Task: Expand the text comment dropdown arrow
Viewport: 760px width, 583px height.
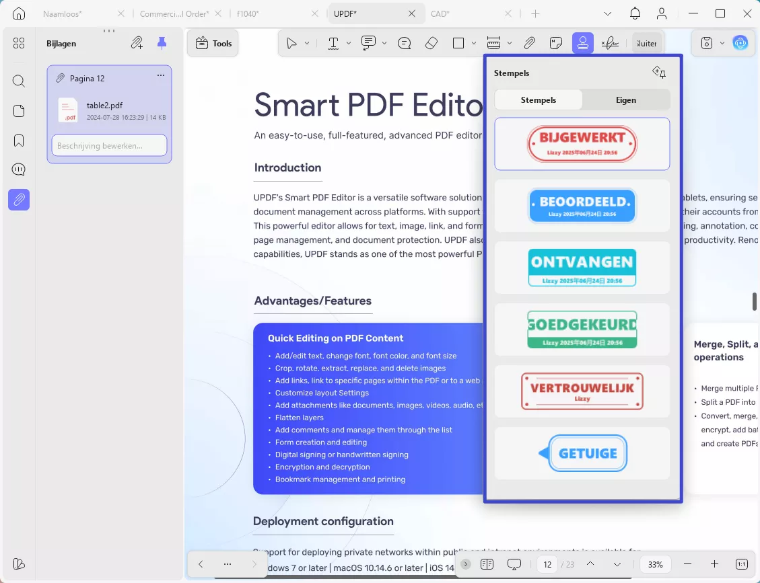Action: 384,44
